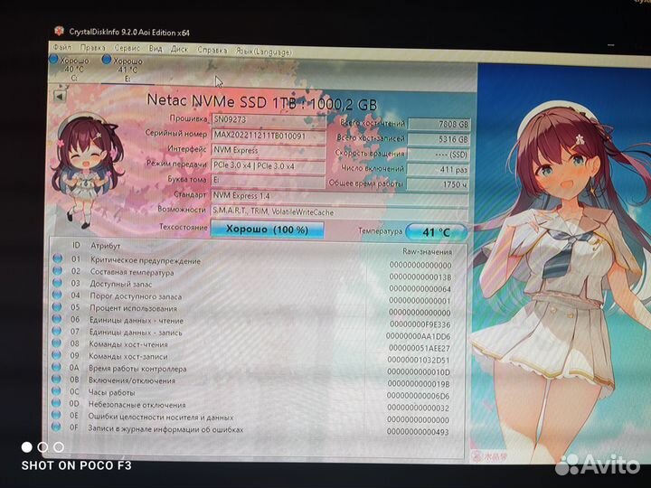The image size is (651, 488).
Task: Open the Правка menu
Action: click(92, 48)
